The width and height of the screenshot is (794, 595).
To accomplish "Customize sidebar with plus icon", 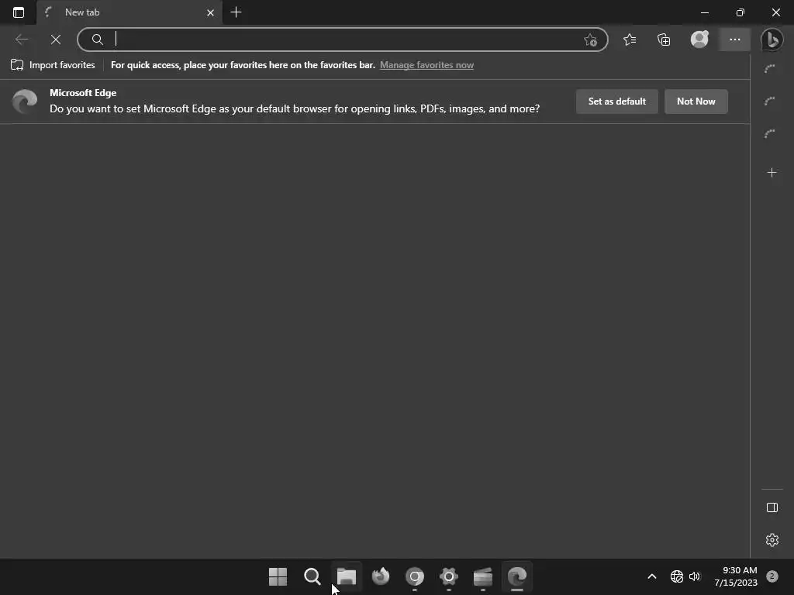I will [x=772, y=173].
